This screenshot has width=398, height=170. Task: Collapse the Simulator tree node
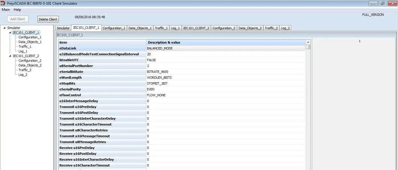4,28
